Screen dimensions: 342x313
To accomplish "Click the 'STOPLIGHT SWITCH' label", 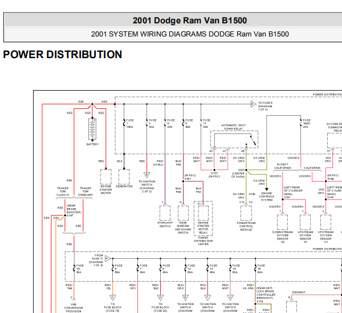I will point(165,225).
